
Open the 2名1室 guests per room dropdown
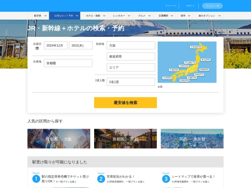click(131, 82)
